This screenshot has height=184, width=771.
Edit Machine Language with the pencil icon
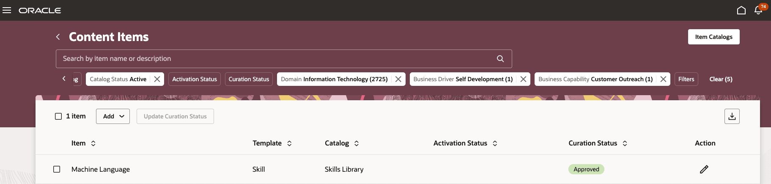point(704,169)
